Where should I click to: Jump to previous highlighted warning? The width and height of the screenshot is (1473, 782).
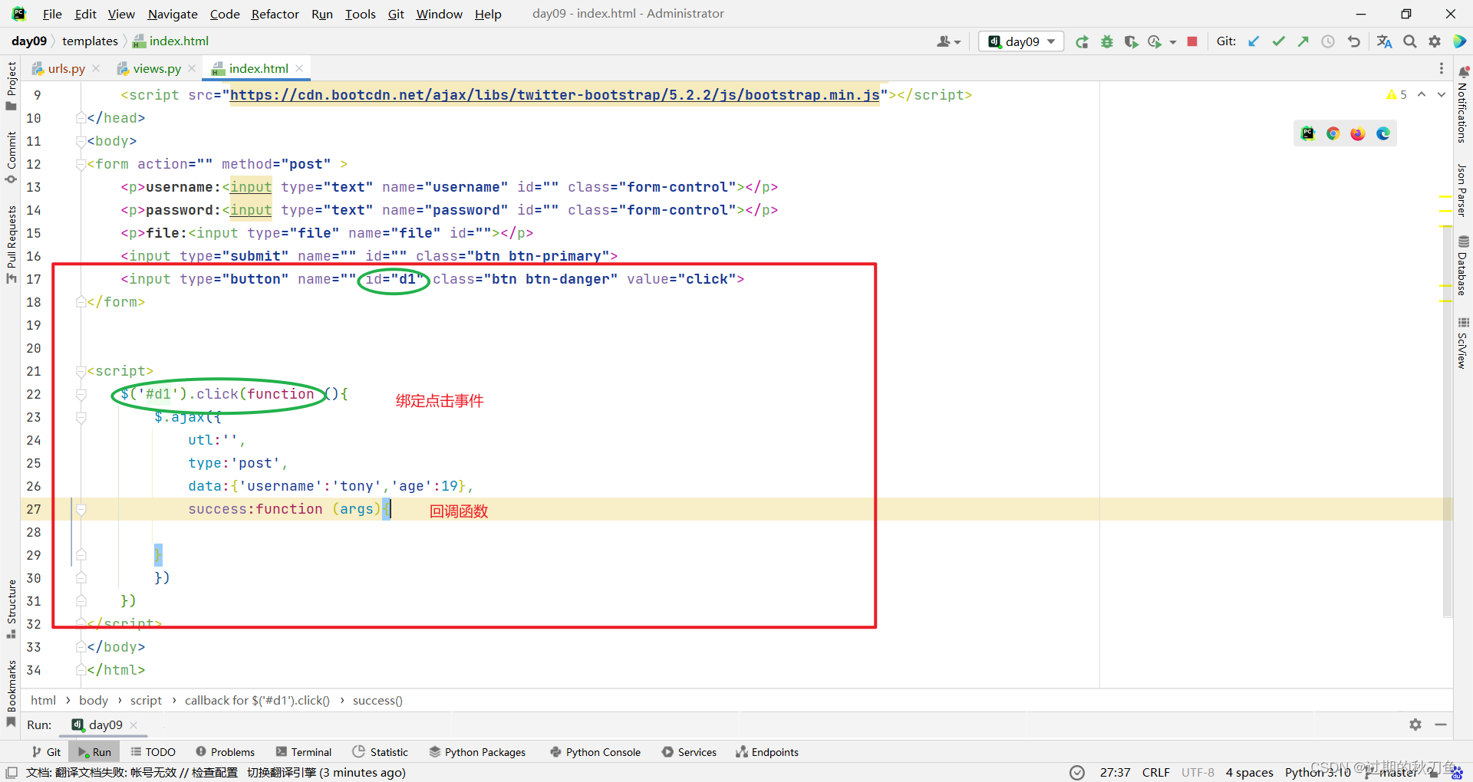[x=1422, y=94]
